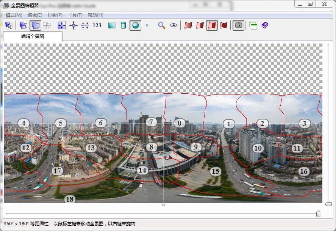
Task: Open the purple help book icon
Action: 265,25
